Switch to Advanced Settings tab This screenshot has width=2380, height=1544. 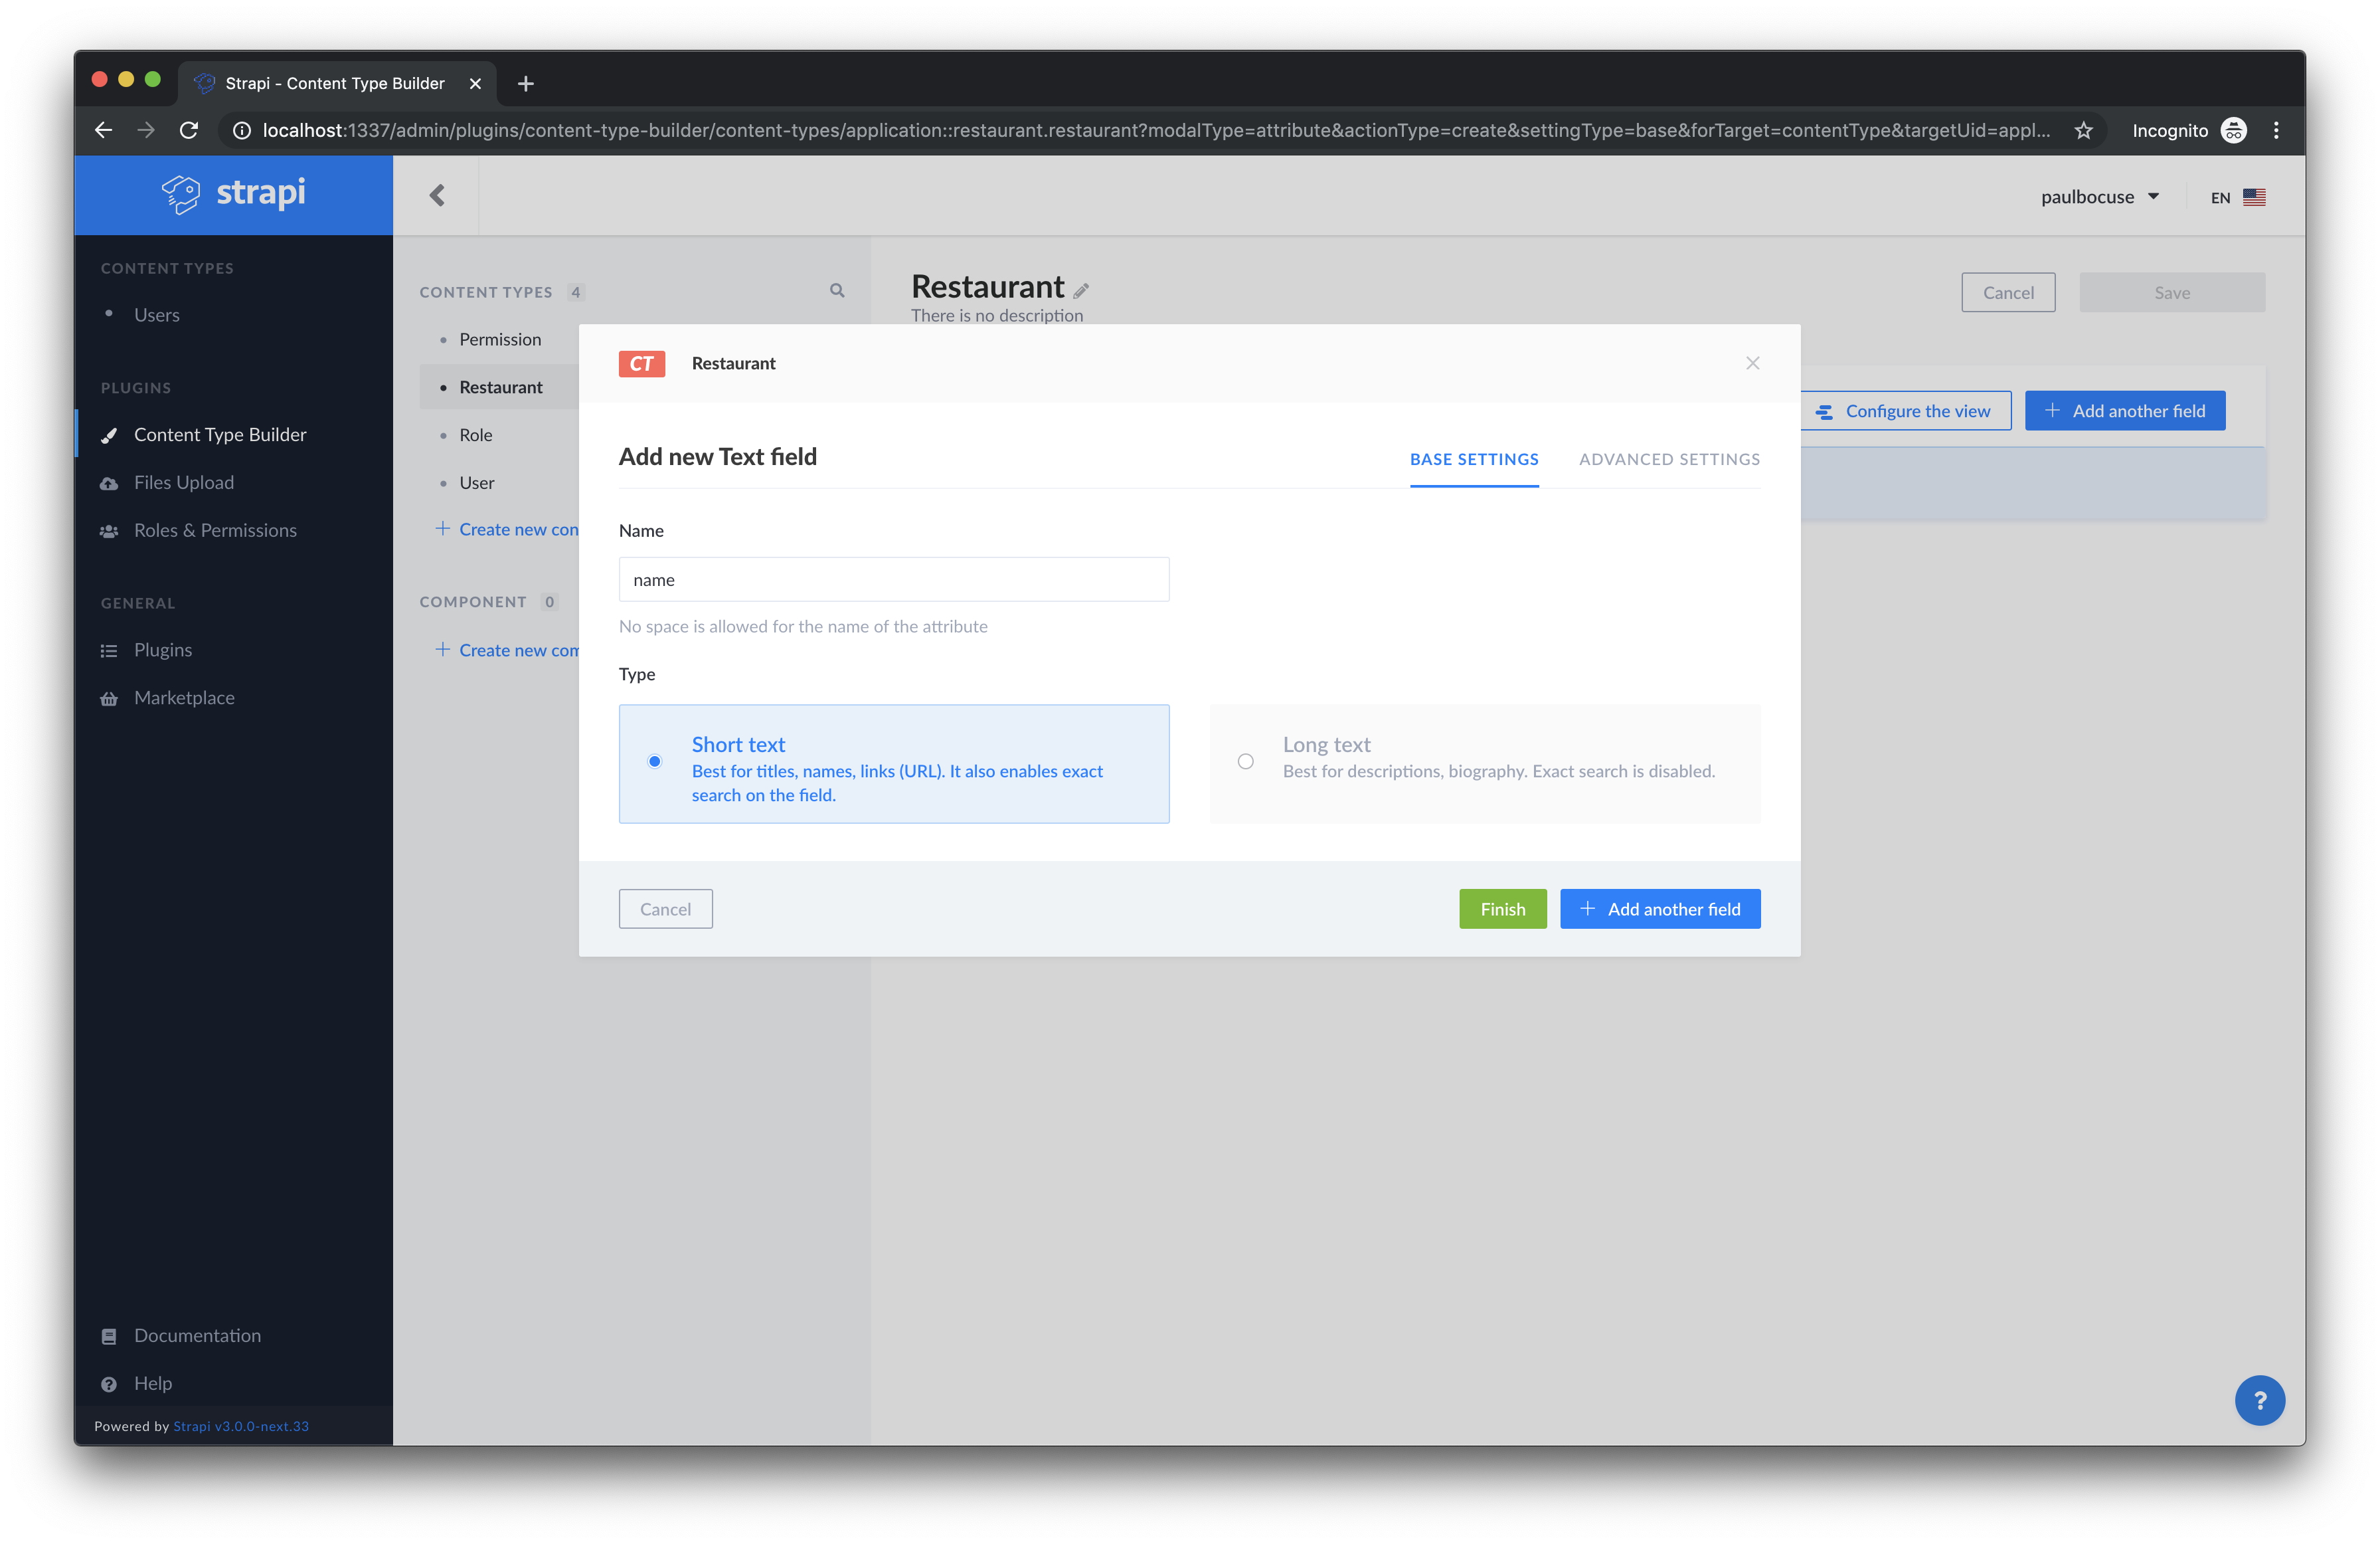(x=1669, y=459)
